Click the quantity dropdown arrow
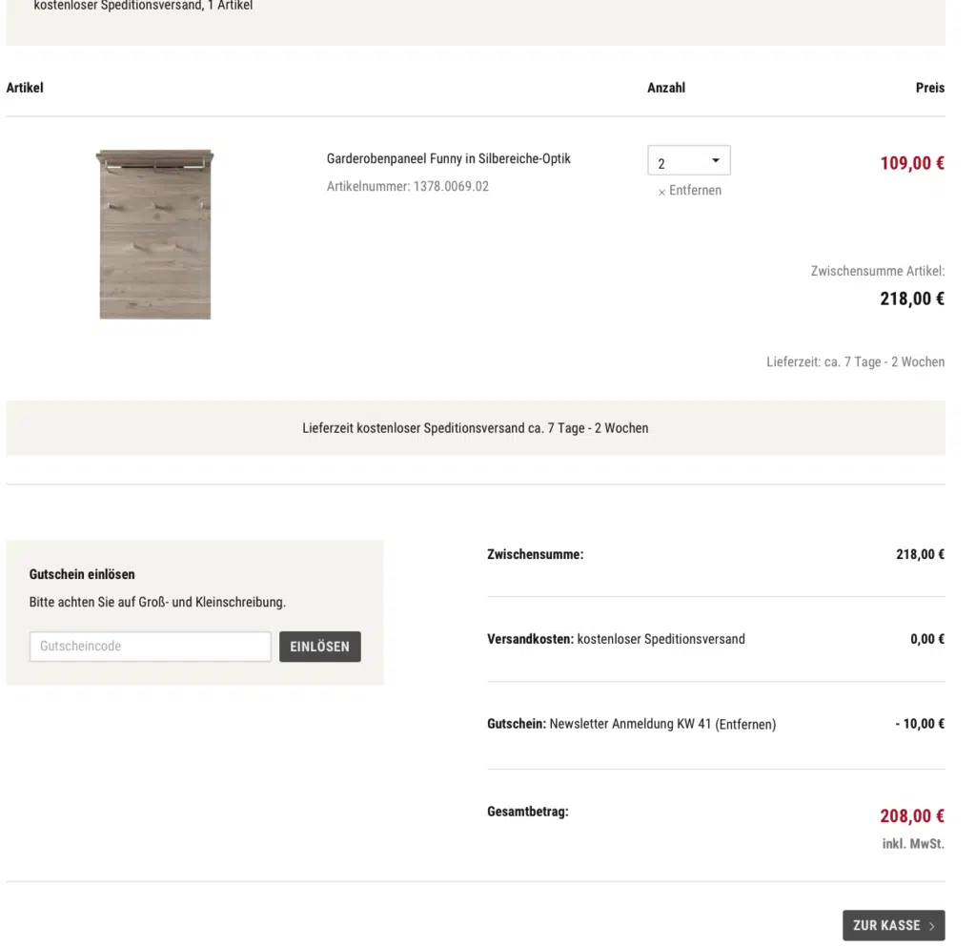976x947 pixels. tap(716, 161)
